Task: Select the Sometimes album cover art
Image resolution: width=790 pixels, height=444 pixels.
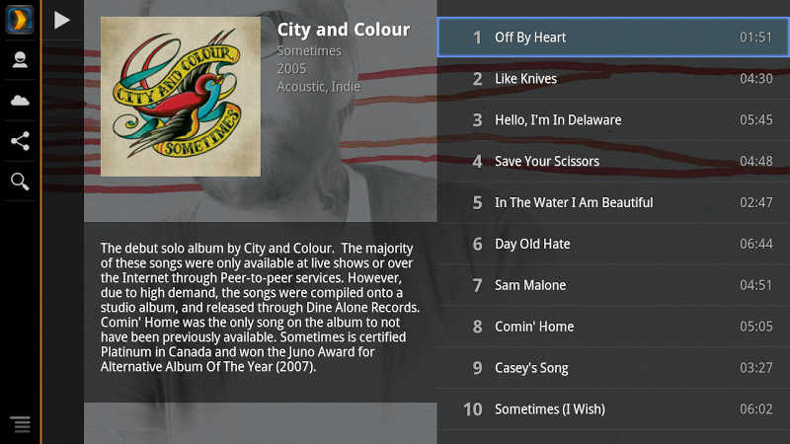Action: [x=181, y=97]
